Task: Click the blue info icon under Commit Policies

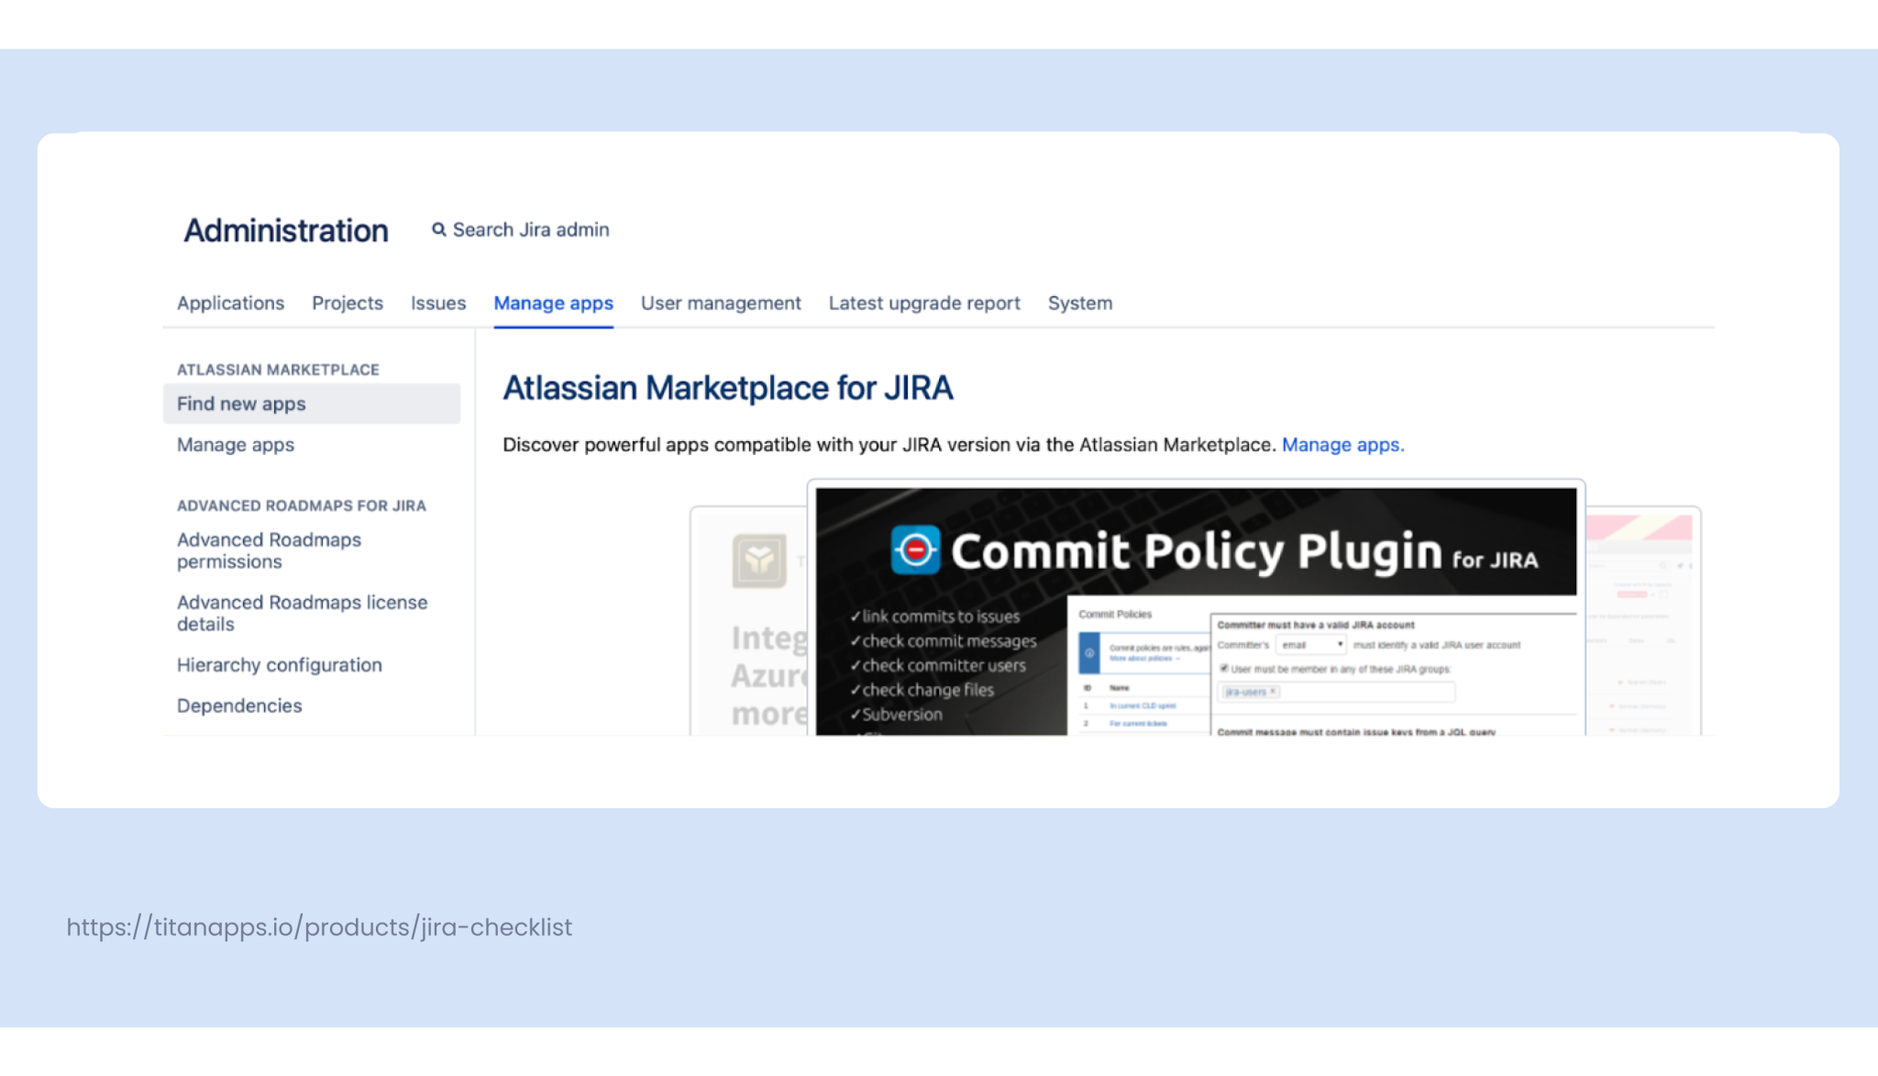Action: click(1089, 653)
